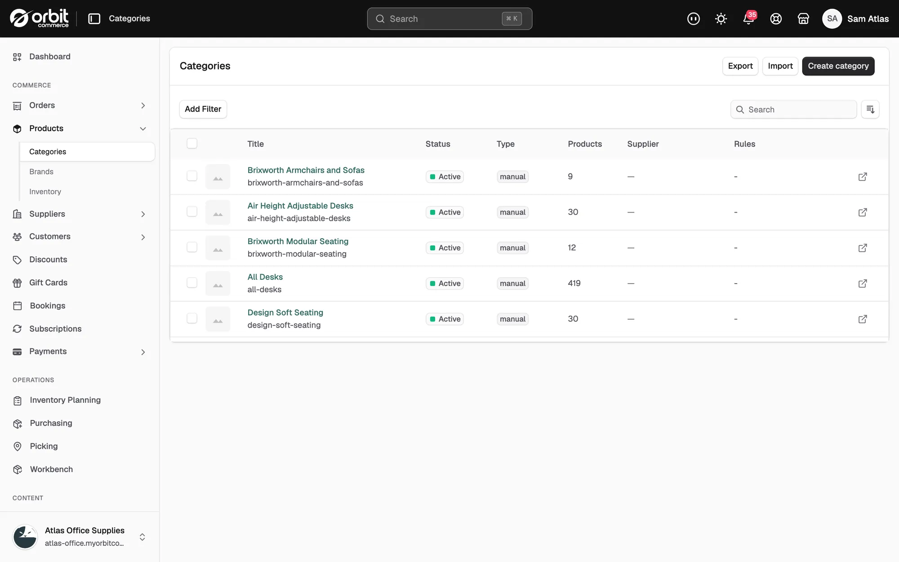This screenshot has width=899, height=562.
Task: Click the Design Soft Seating image thumbnail
Action: [218, 319]
